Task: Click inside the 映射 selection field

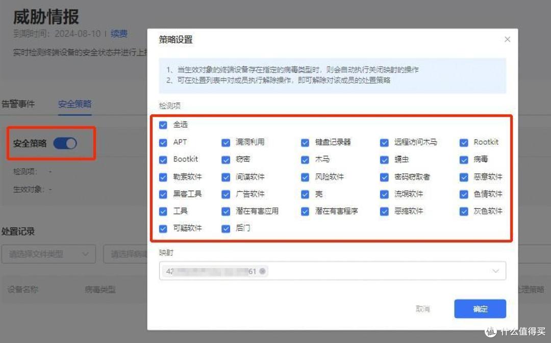Action: click(x=333, y=271)
